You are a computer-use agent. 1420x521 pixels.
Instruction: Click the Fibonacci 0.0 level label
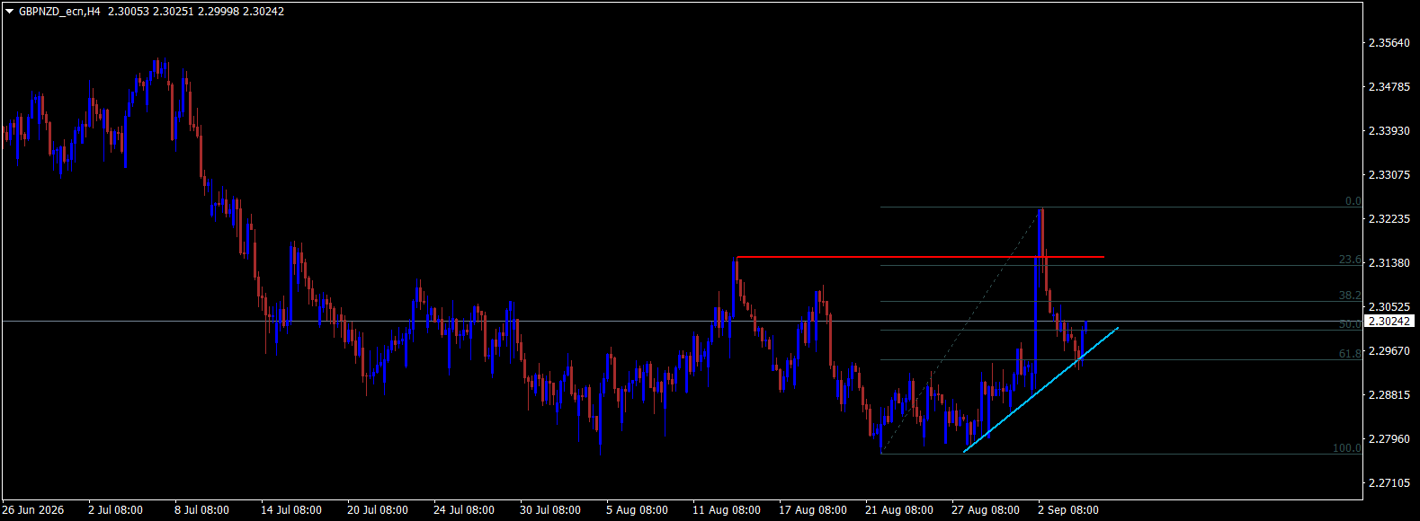click(1353, 201)
